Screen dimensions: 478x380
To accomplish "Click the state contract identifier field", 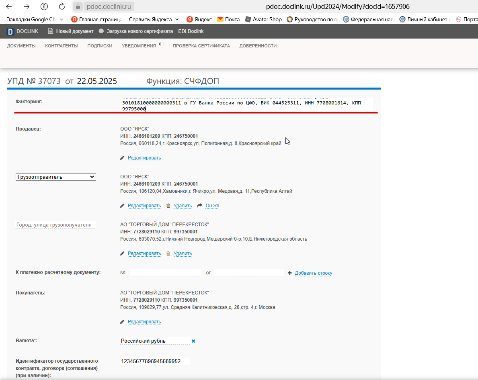I will 155,361.
